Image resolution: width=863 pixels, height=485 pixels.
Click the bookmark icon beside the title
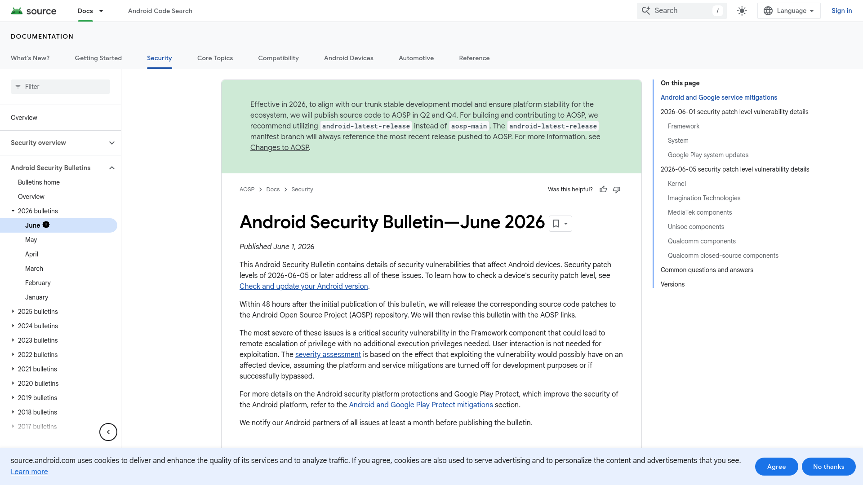[556, 224]
